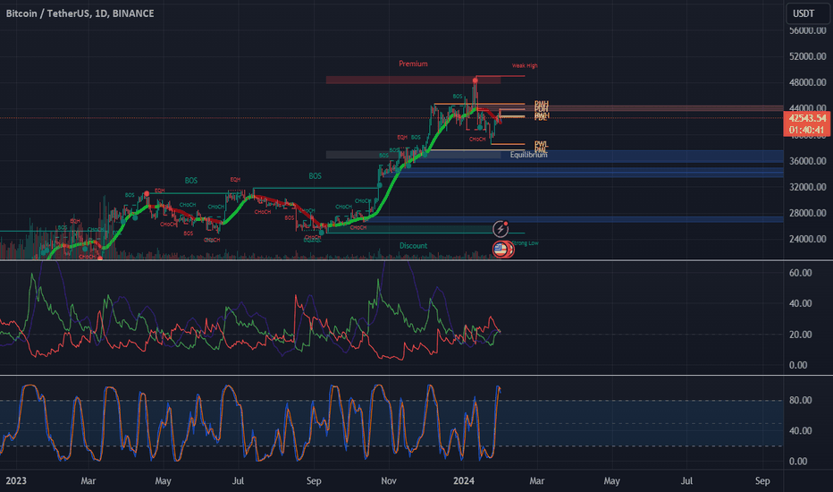
Task: Click the red premium zone box
Action: [x=413, y=80]
